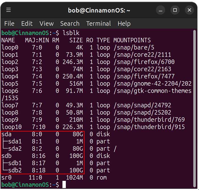Click the wrapped /1535 line
199x190 pixels.
point(10,98)
